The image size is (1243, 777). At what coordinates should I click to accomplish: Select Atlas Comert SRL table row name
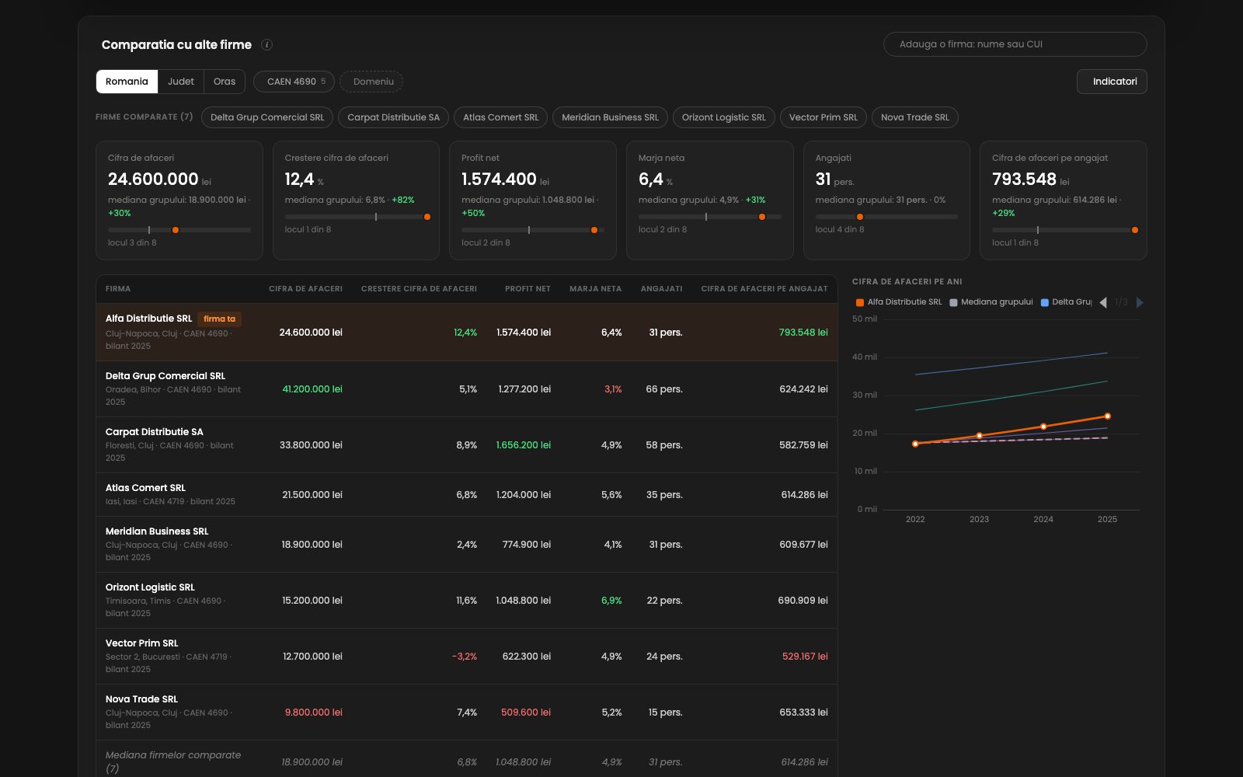[145, 488]
